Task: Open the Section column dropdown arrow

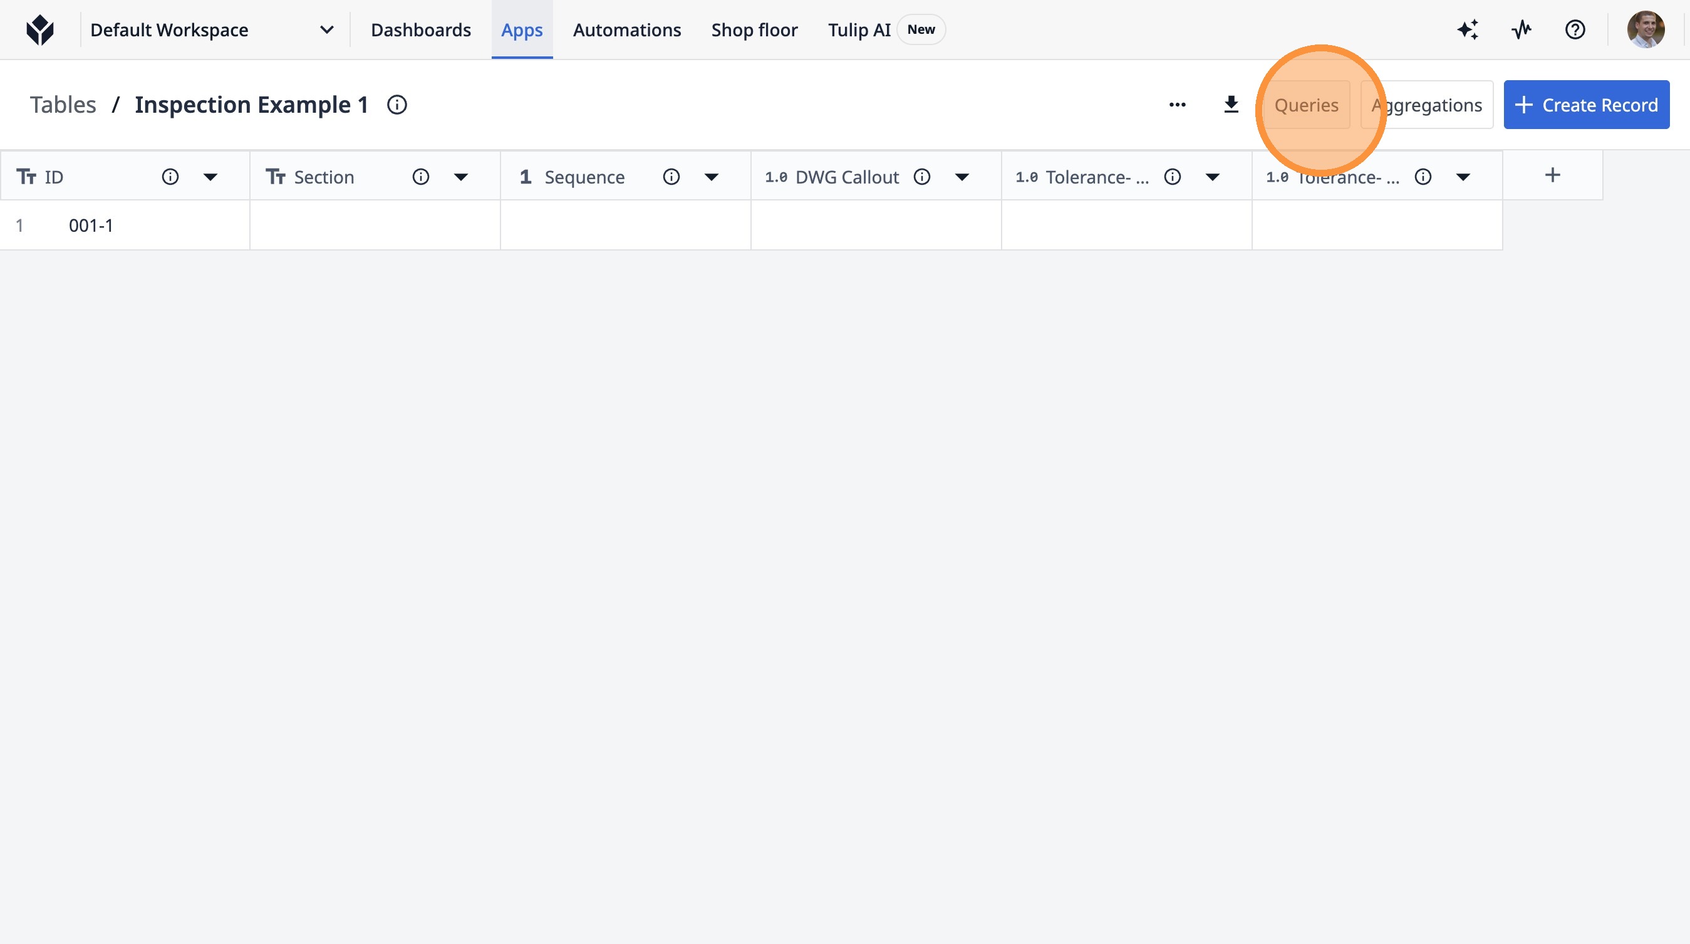Action: (x=460, y=177)
